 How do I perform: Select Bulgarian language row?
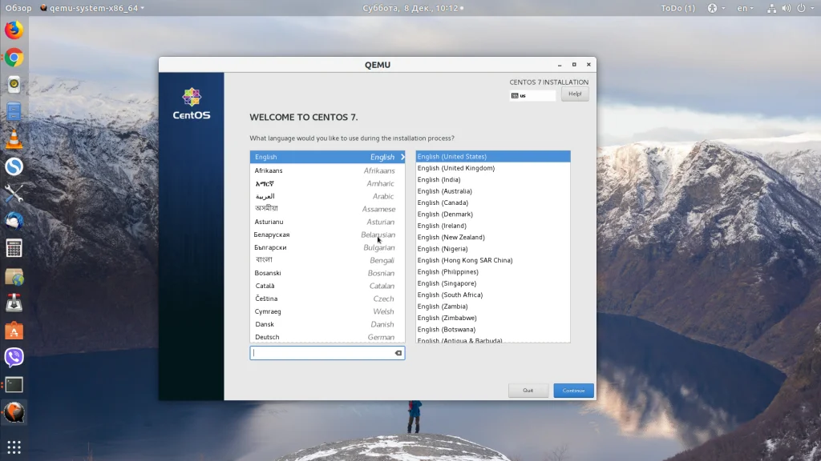click(327, 247)
